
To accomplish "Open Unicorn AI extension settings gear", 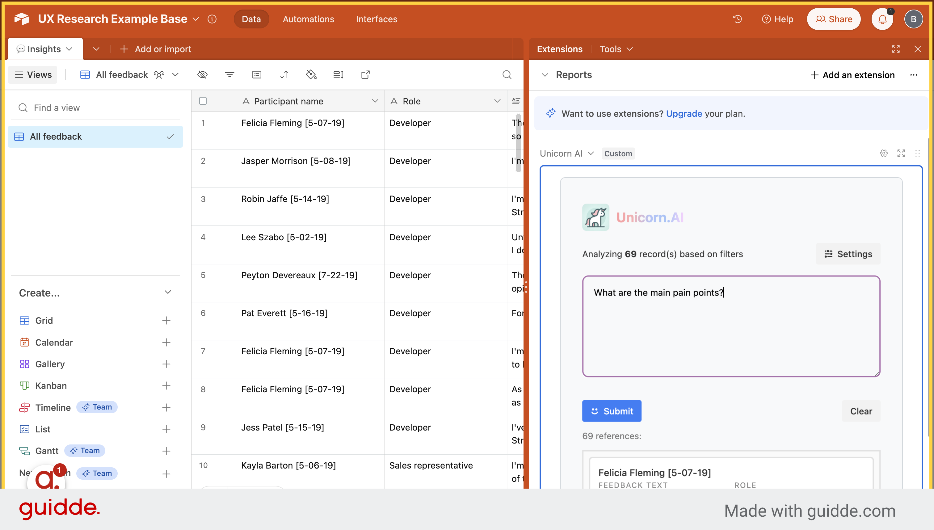I will pos(884,153).
